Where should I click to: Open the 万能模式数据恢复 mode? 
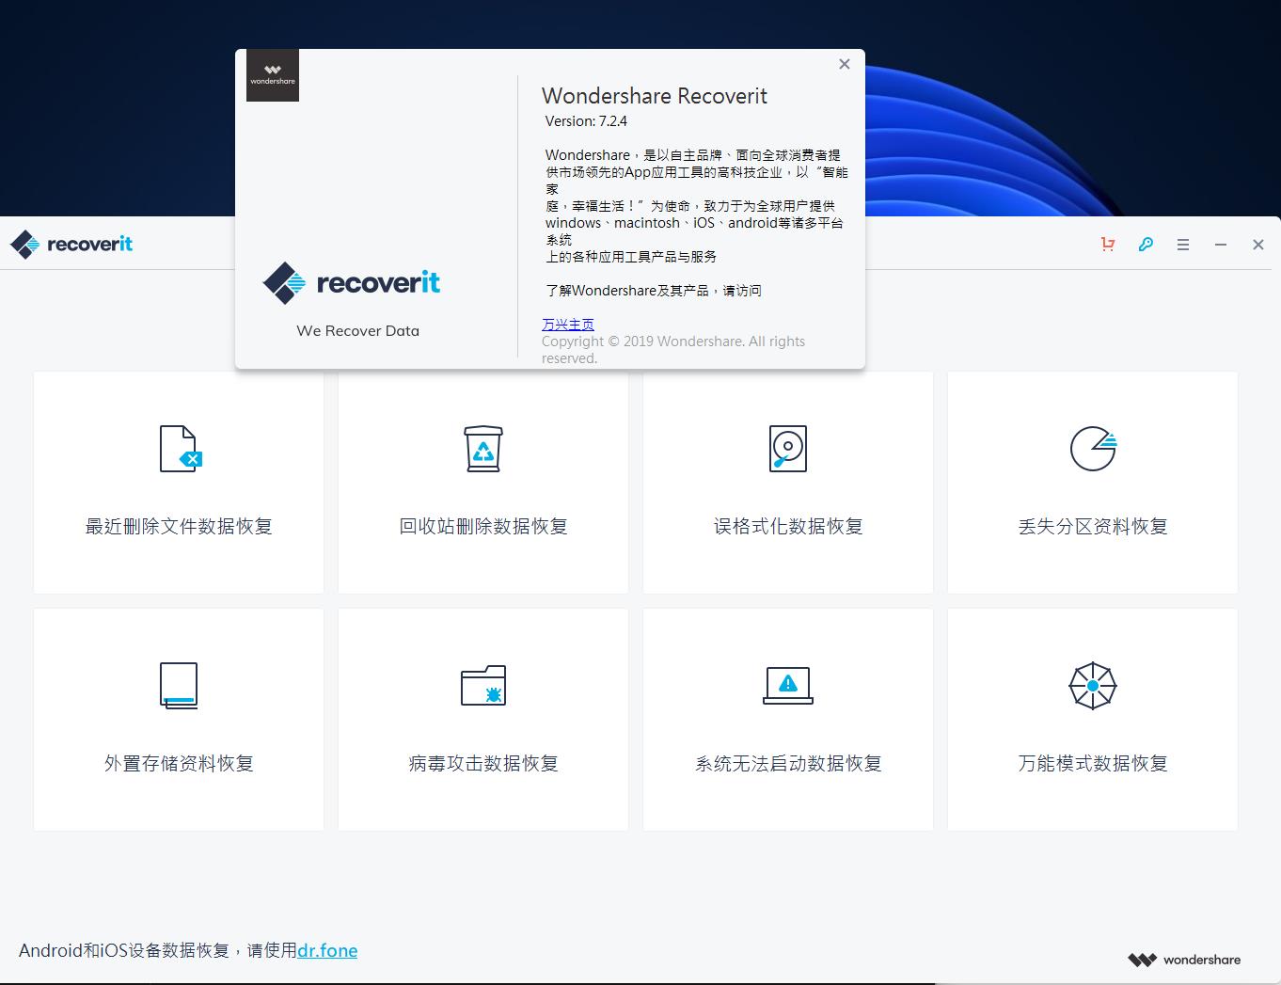click(1092, 719)
